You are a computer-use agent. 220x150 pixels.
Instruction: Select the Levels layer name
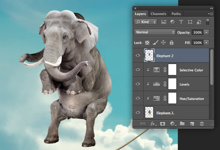pyautogui.click(x=184, y=85)
